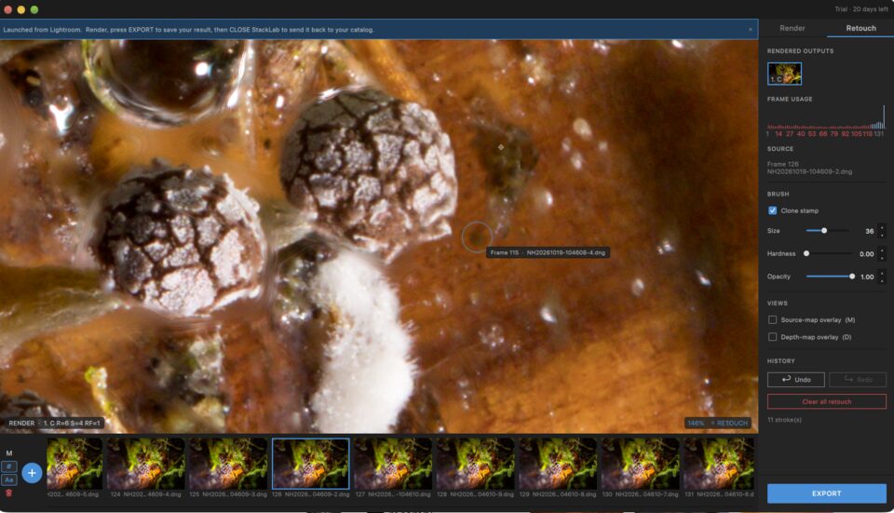Decrease Hardness with stepper down arrow
The width and height of the screenshot is (894, 513).
click(x=882, y=257)
